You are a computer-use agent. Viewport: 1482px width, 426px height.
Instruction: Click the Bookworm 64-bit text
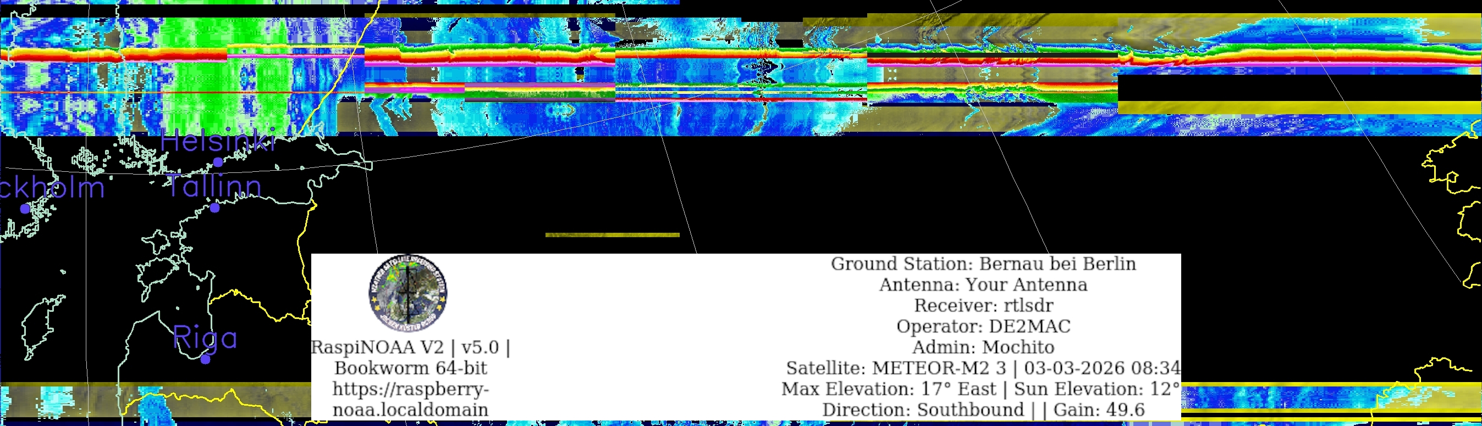point(410,367)
